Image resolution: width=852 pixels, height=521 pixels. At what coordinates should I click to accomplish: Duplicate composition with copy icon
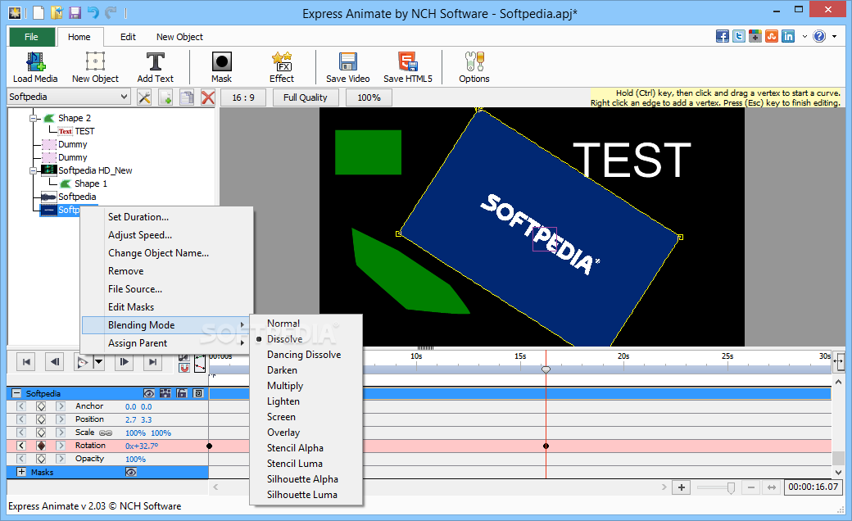187,97
